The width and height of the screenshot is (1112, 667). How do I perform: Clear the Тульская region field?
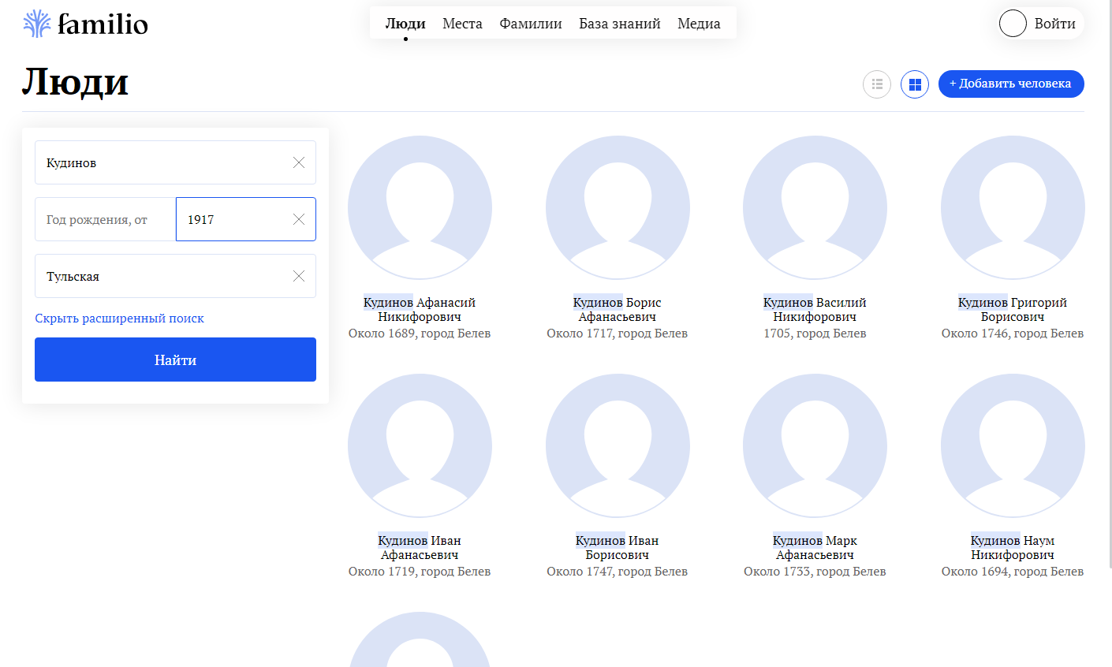(299, 276)
